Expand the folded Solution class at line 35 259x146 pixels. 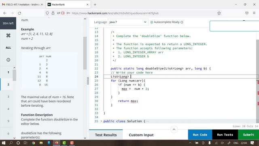[x=101, y=121]
